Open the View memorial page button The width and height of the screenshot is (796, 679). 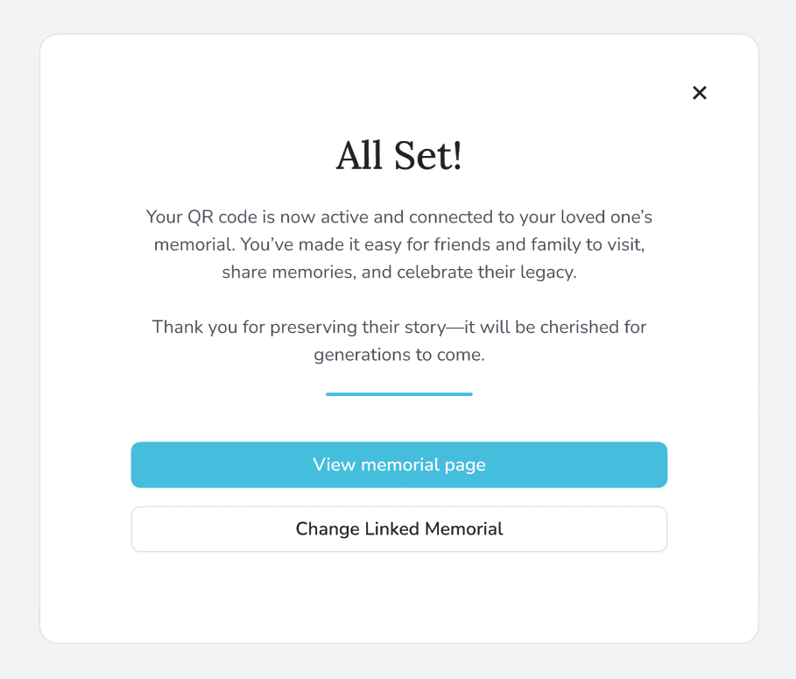tap(399, 464)
